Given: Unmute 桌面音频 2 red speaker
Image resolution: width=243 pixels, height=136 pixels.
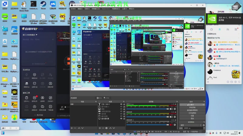Looking at the screenshot, I should click(171, 125).
